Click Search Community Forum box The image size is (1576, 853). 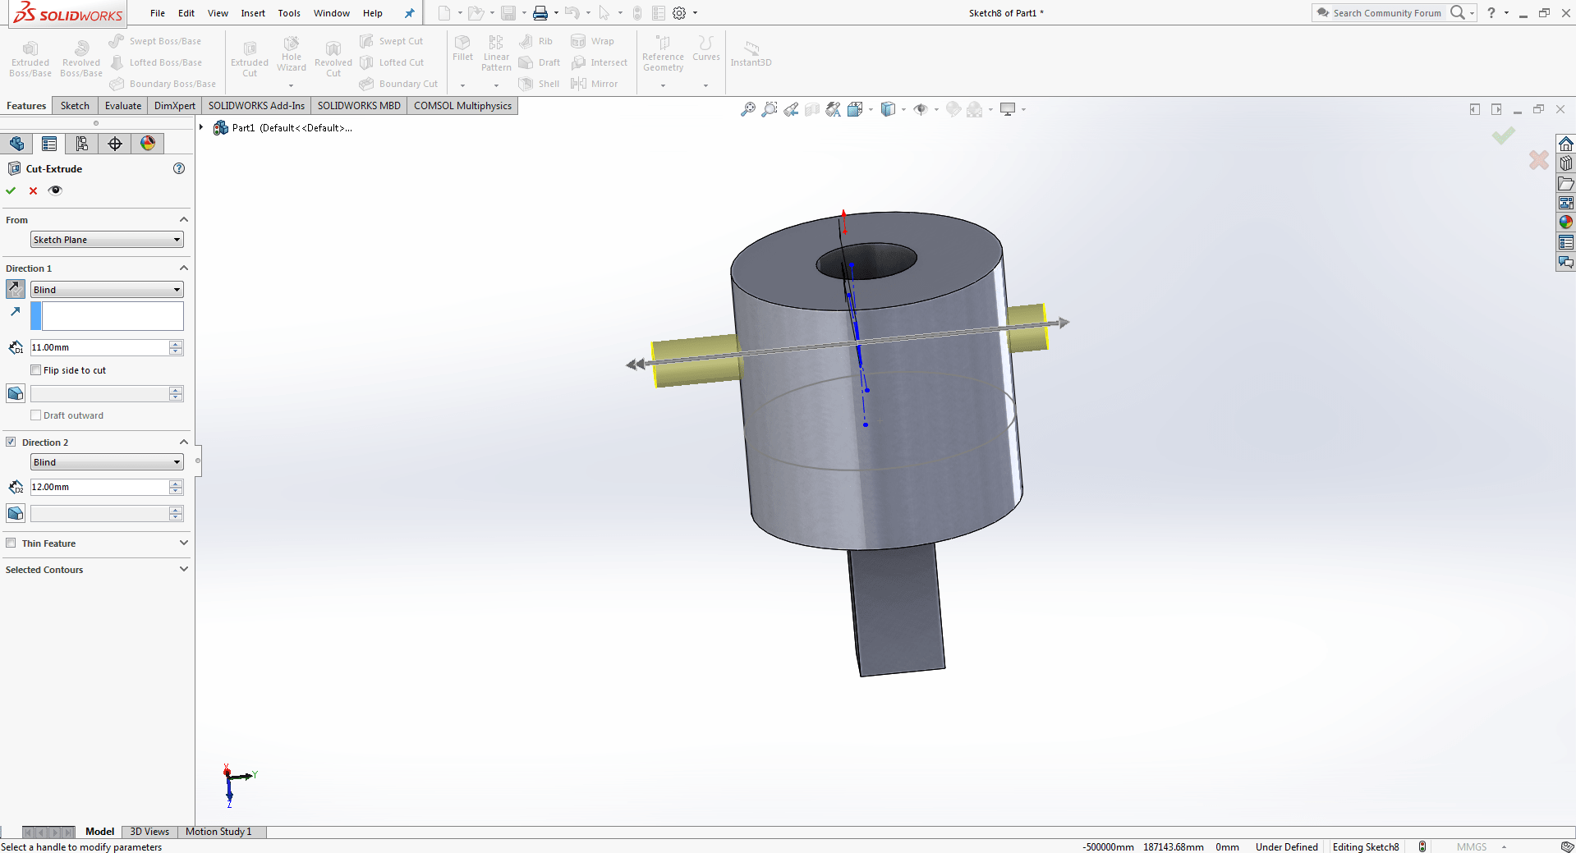[x=1387, y=13]
